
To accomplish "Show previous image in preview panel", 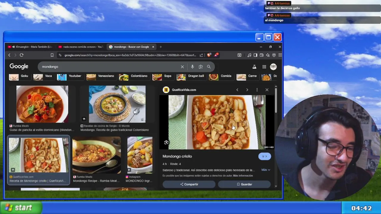I will (237, 90).
